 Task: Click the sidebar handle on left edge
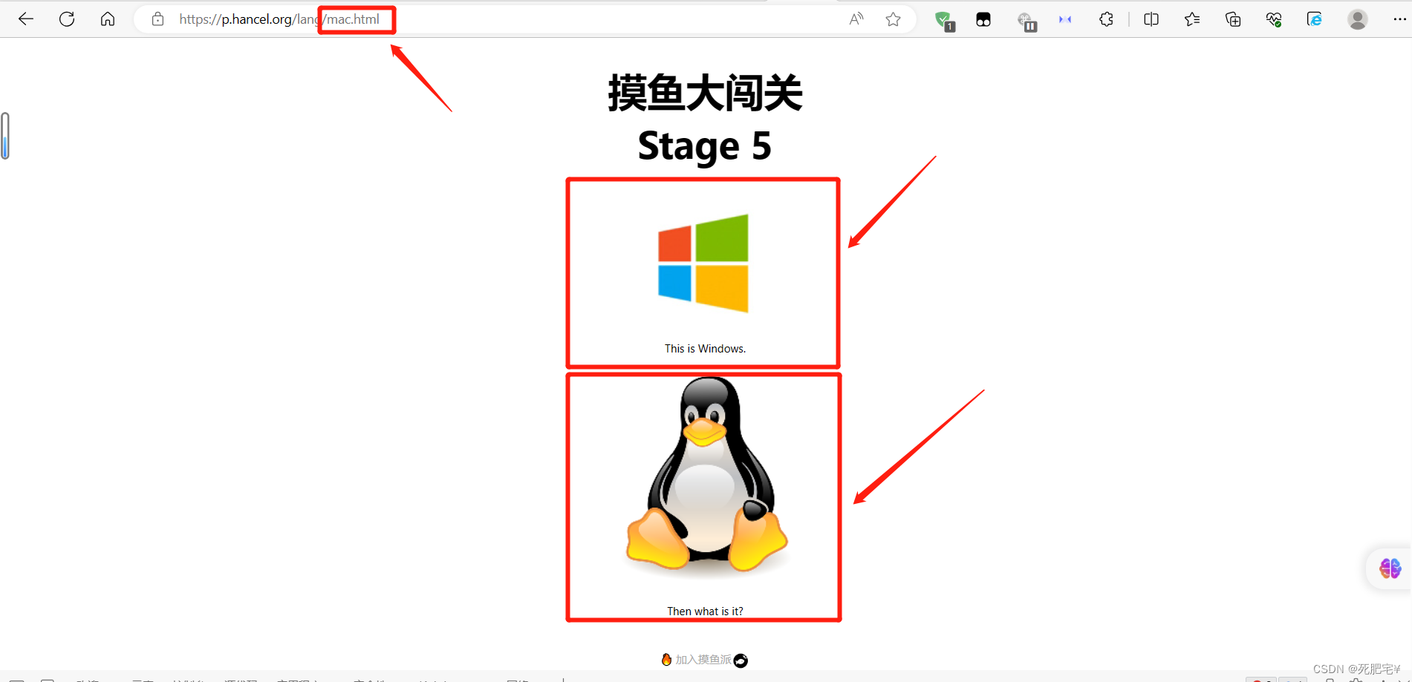(5, 136)
